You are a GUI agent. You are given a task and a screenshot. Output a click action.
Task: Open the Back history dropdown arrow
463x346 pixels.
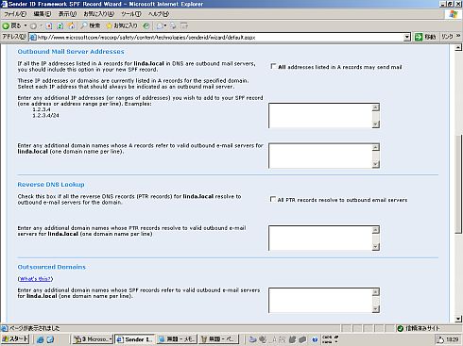click(x=26, y=25)
